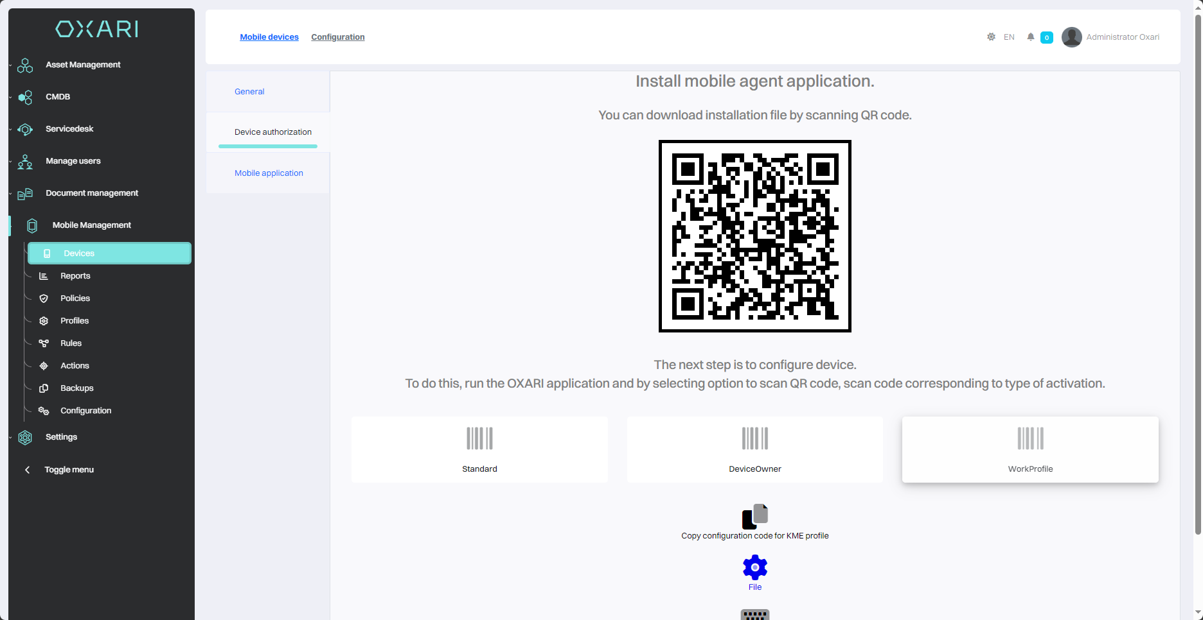
Task: Open the Mobile application tab
Action: [x=269, y=173]
